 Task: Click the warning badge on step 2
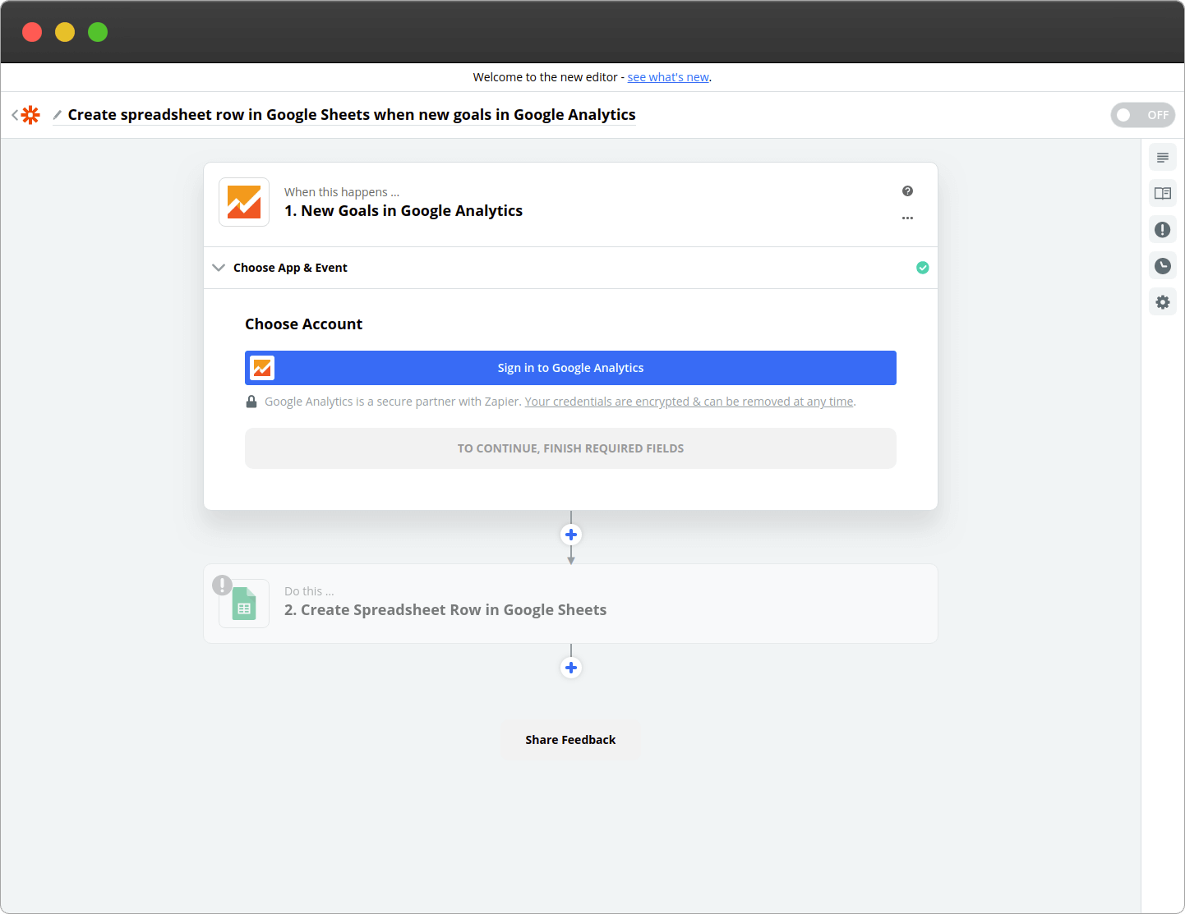click(x=222, y=585)
